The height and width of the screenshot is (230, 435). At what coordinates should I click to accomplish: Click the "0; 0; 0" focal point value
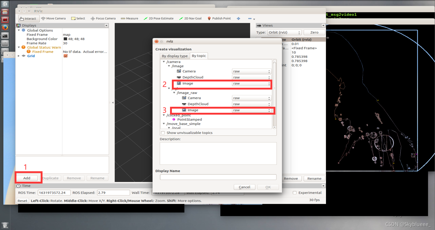(x=297, y=65)
